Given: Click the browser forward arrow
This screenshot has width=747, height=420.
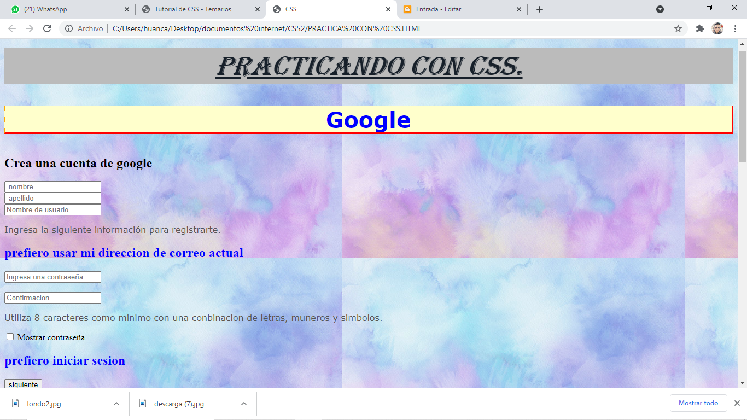Looking at the screenshot, I should [x=30, y=28].
